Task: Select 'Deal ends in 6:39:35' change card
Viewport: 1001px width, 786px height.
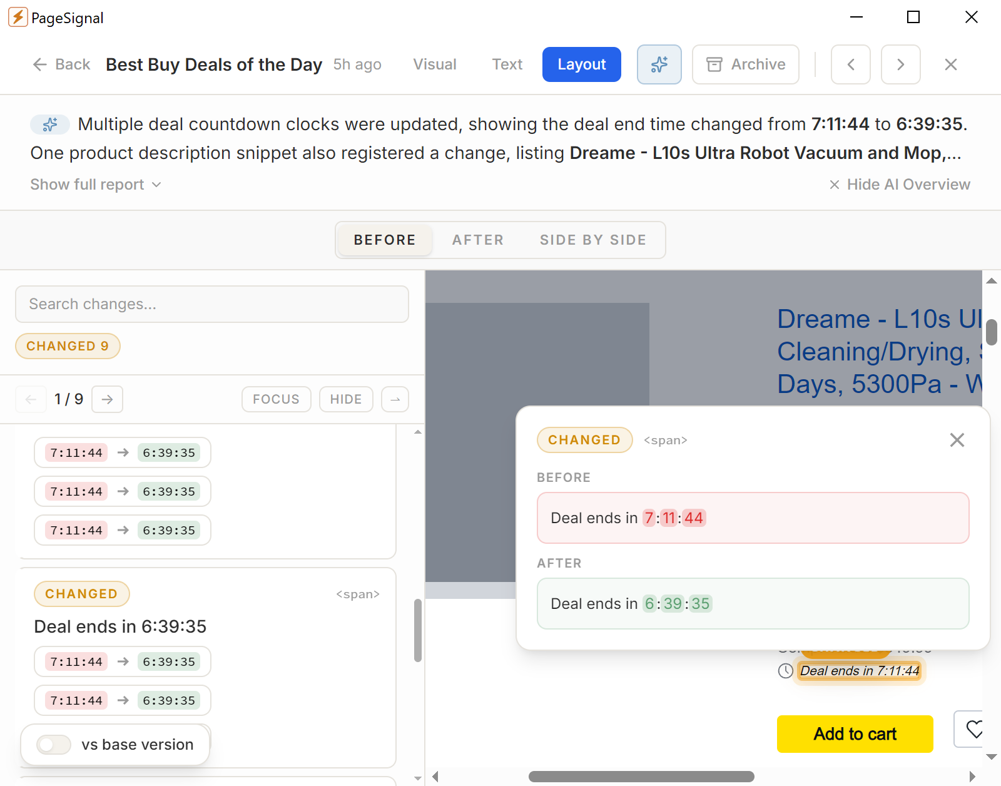Action: (x=208, y=667)
